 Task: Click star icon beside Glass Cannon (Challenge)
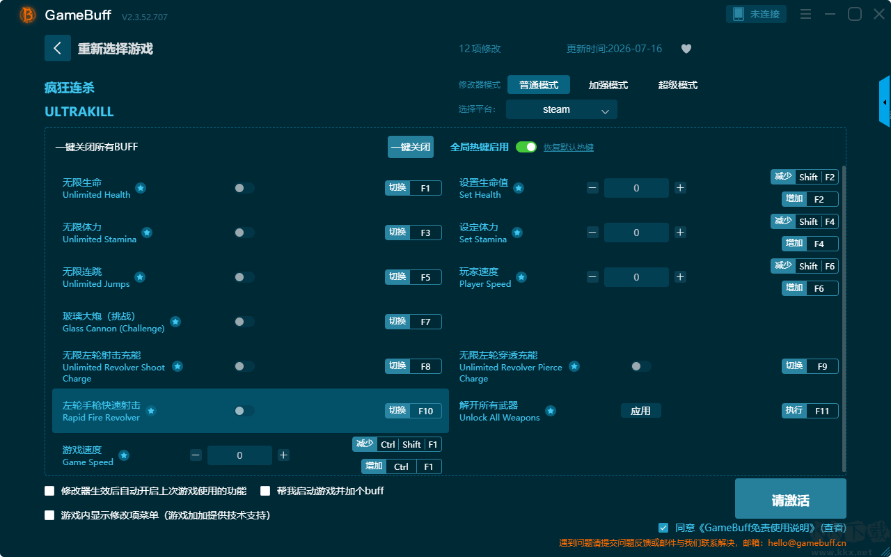[175, 322]
